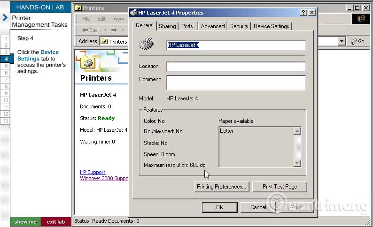Expand the Address bar dropdown
Viewport: 373px width, 227px height.
tap(342, 41)
